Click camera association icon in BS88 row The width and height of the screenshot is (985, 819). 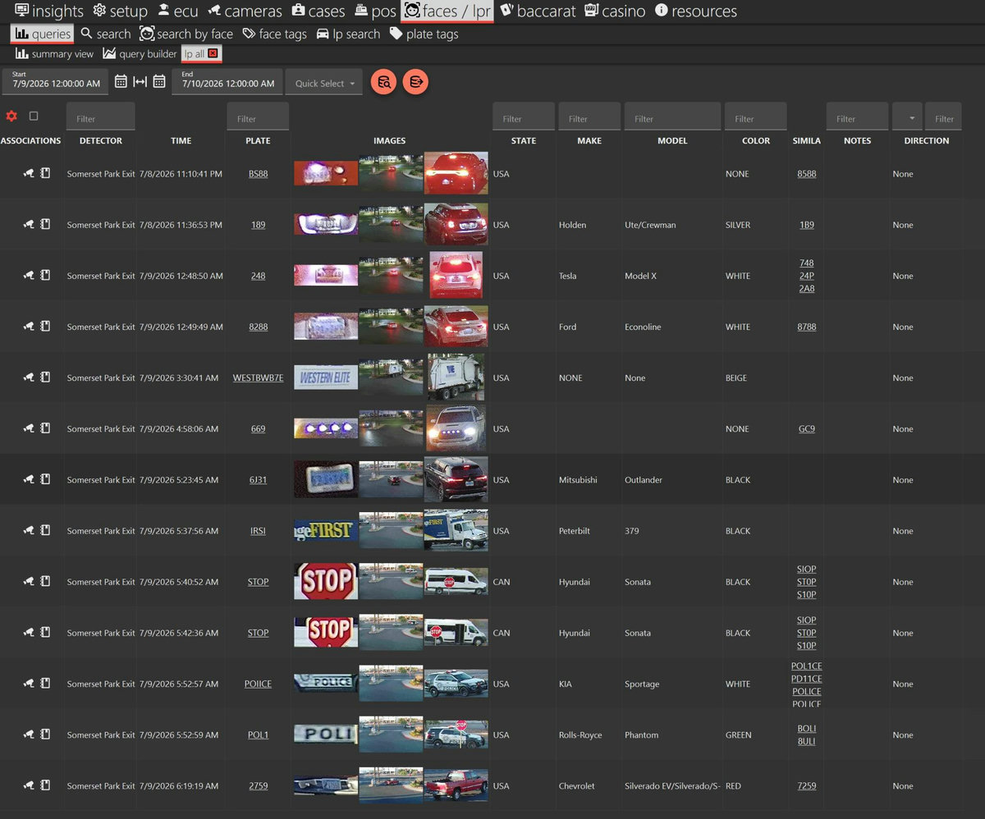click(x=29, y=174)
